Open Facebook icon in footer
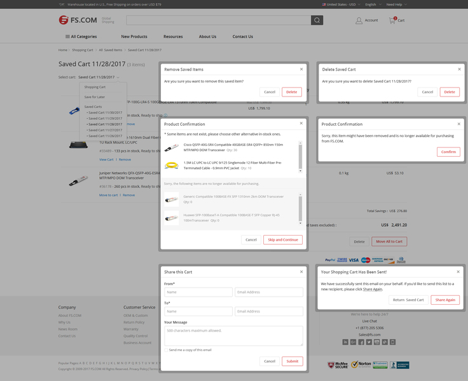This screenshot has width=468, height=381. click(361, 342)
